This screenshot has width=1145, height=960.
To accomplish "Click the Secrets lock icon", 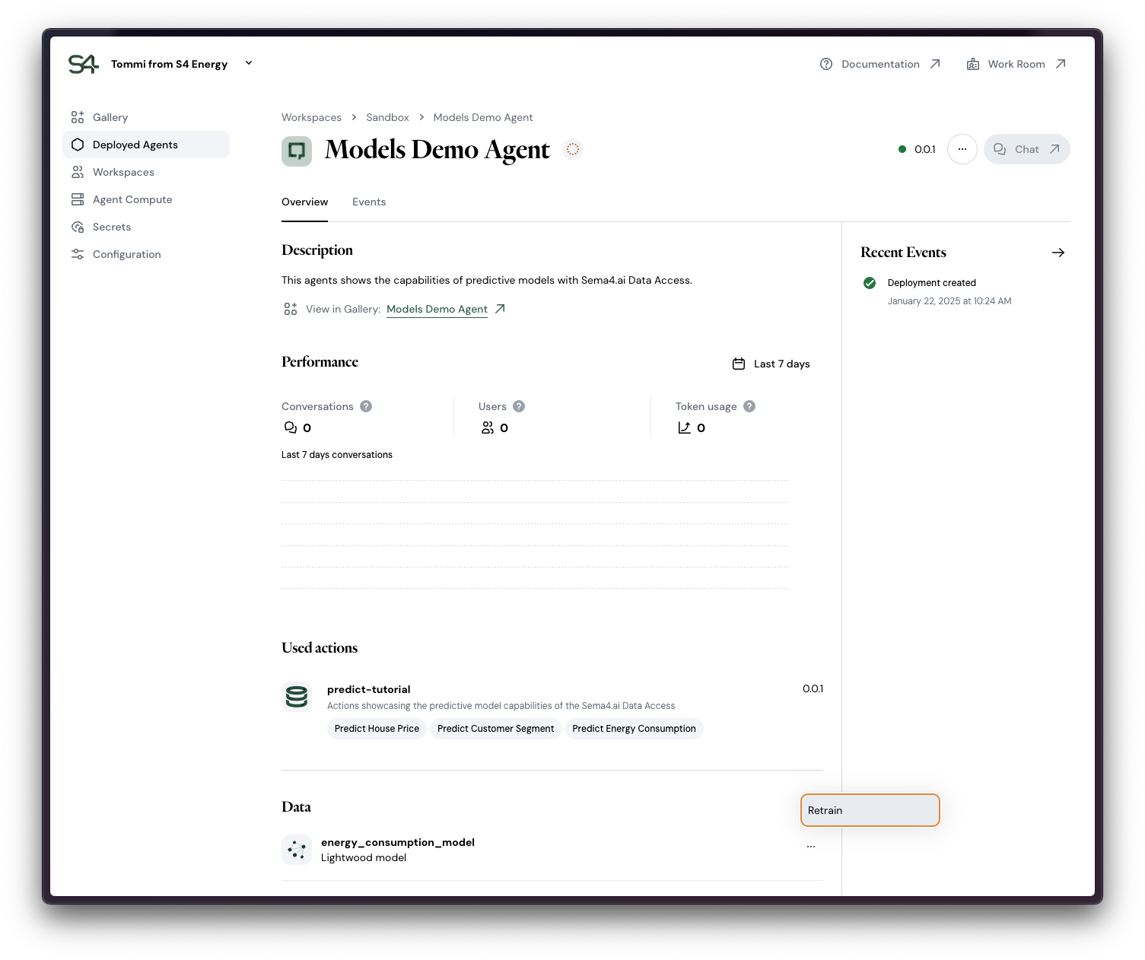I will point(78,227).
